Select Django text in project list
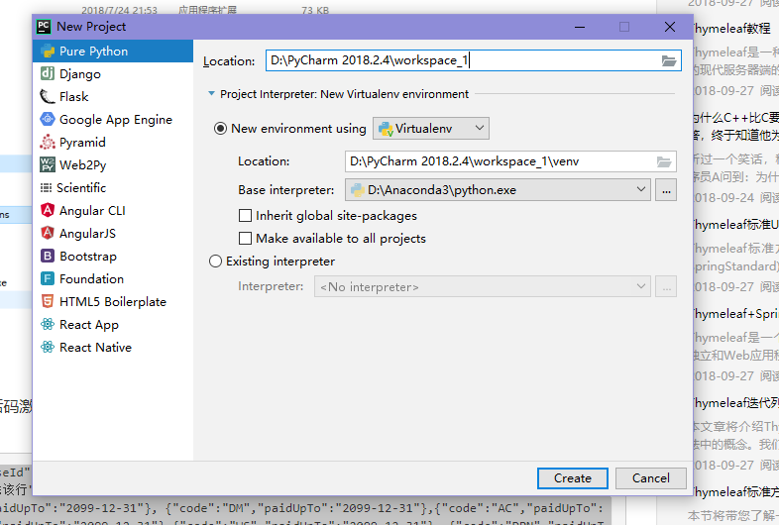Viewport: 779px width, 525px height. pos(80,74)
